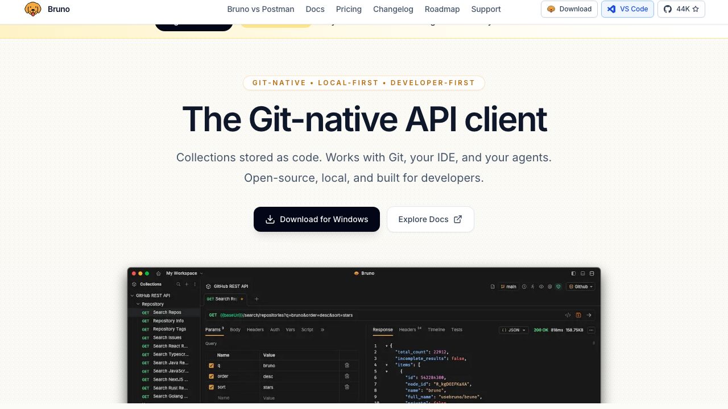
Task: Click the 'stars' value cell
Action: (x=300, y=387)
